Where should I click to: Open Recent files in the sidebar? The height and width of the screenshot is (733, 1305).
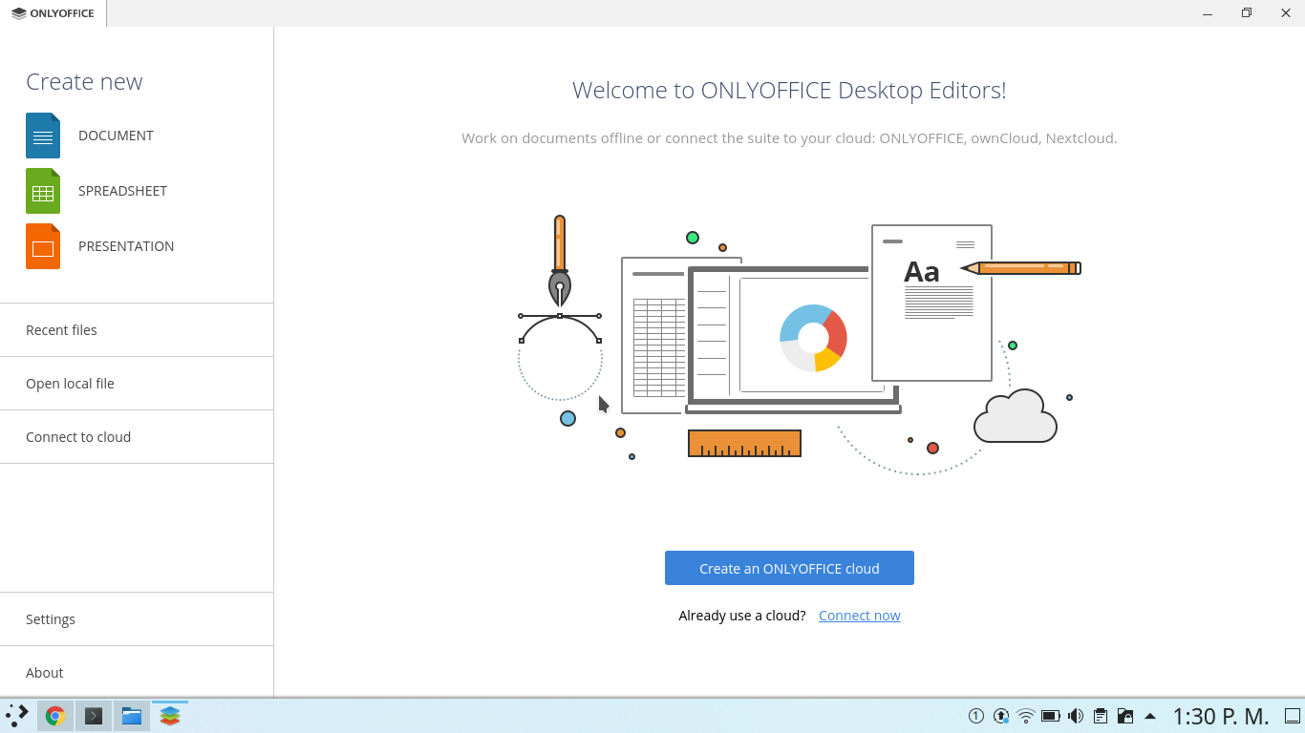(61, 329)
